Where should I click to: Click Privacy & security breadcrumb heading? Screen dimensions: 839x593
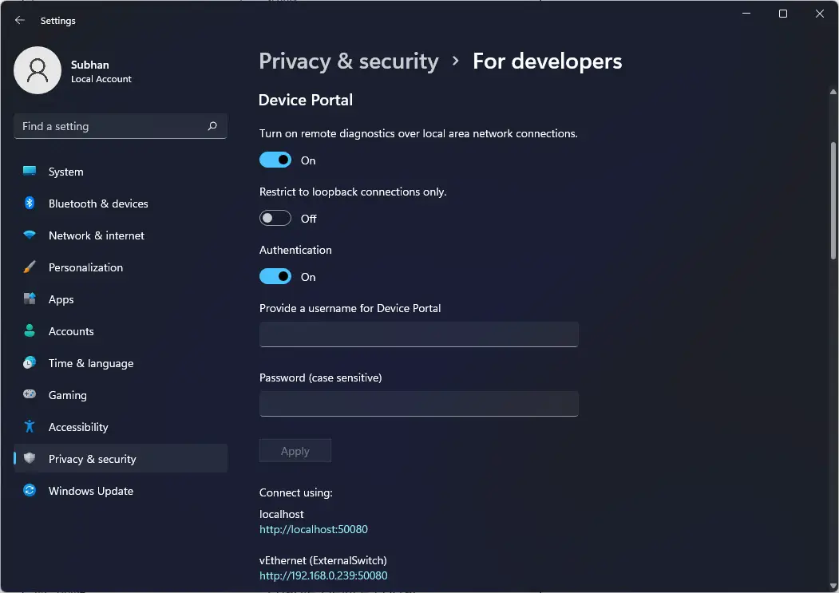[x=349, y=61]
